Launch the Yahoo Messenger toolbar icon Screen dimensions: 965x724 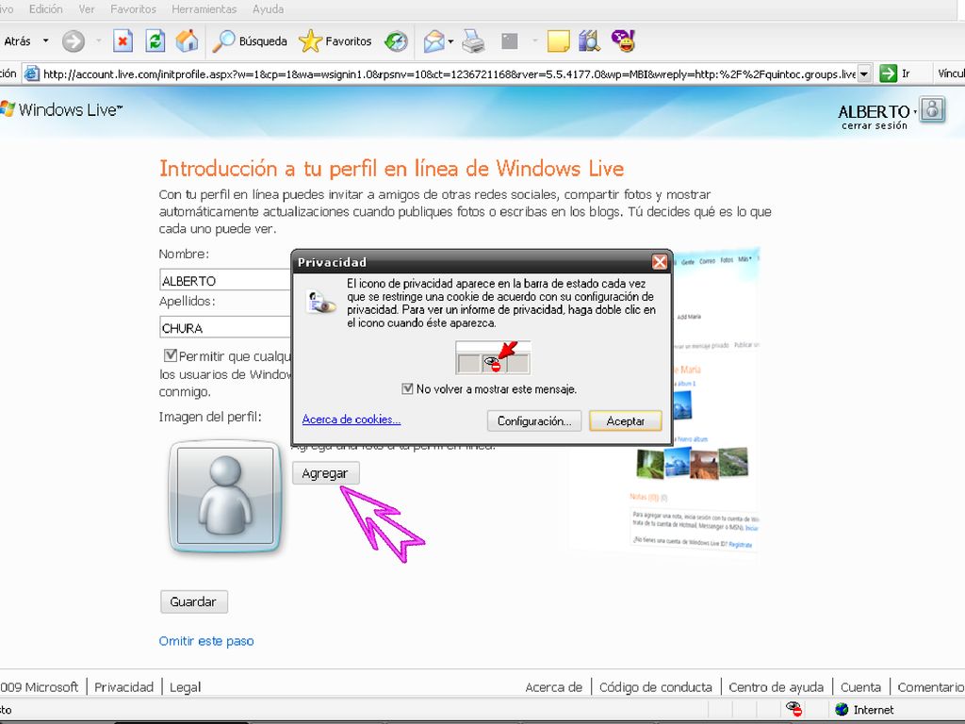623,41
